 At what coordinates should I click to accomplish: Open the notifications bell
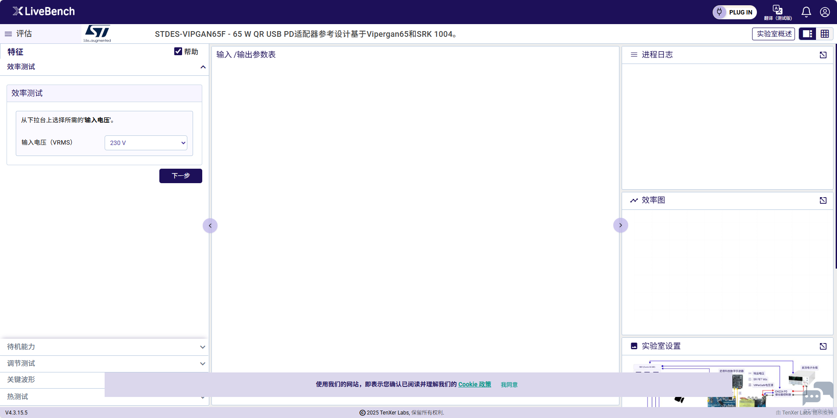click(x=806, y=12)
